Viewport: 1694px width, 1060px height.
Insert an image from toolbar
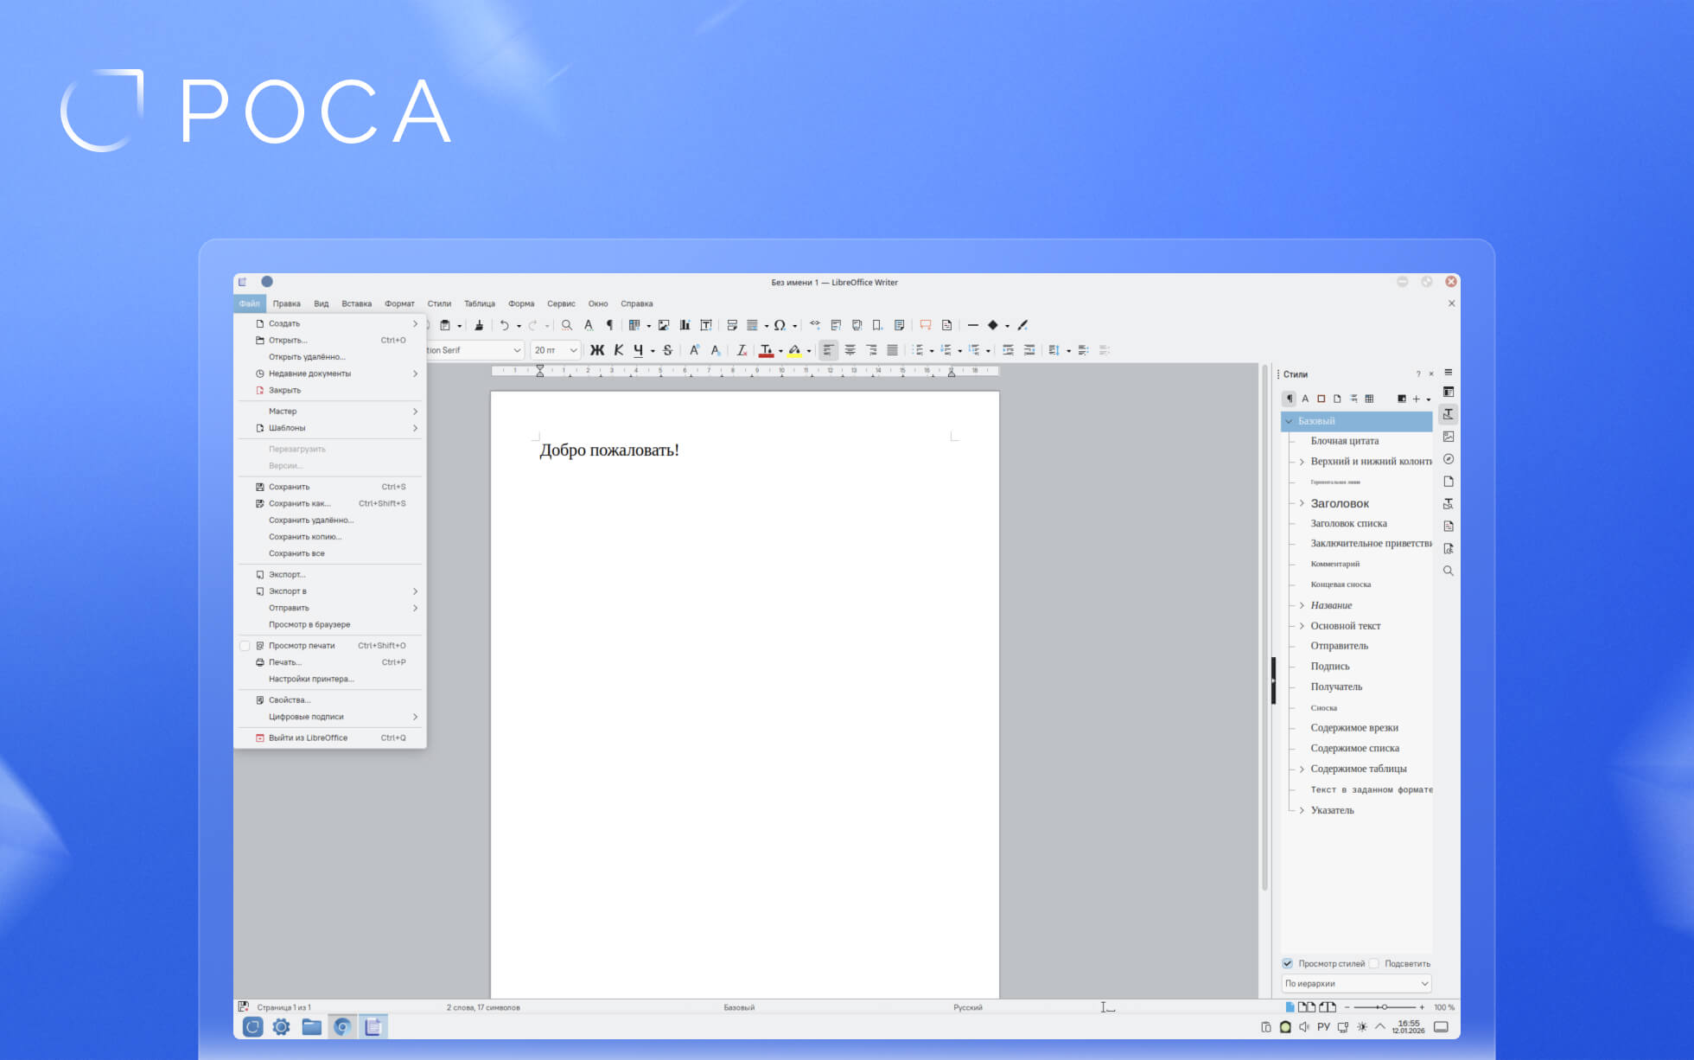coord(664,325)
